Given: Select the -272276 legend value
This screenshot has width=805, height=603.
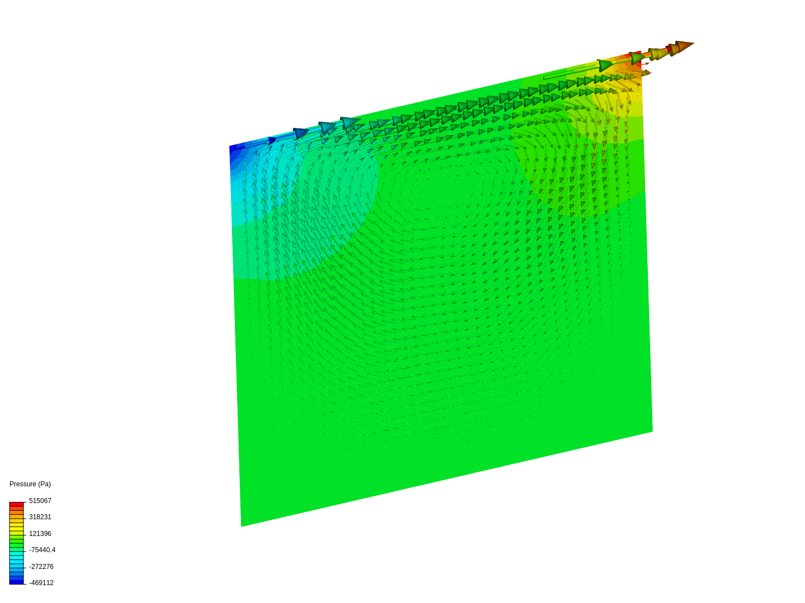Looking at the screenshot, I should [x=41, y=567].
